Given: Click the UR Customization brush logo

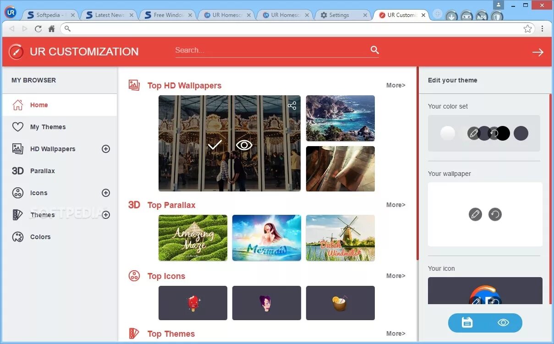Looking at the screenshot, I should (x=16, y=52).
